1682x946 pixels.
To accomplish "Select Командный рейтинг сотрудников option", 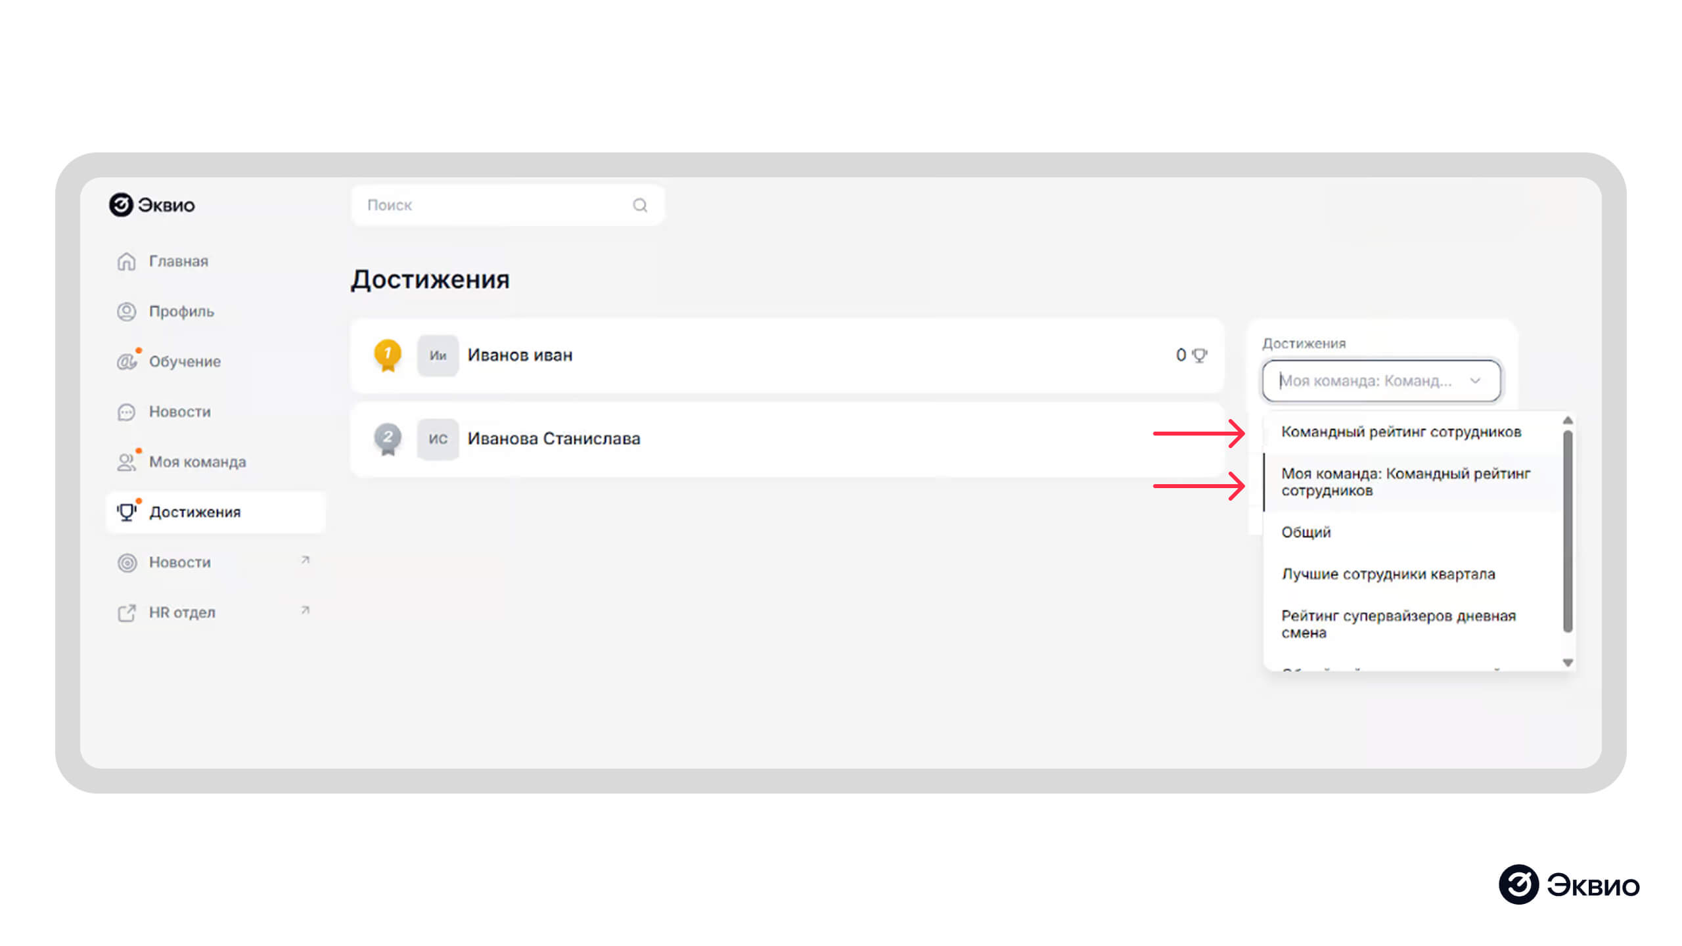I will point(1401,432).
